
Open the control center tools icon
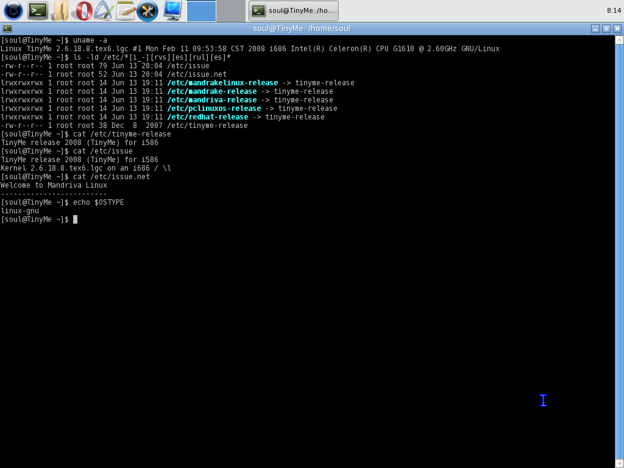click(x=147, y=11)
